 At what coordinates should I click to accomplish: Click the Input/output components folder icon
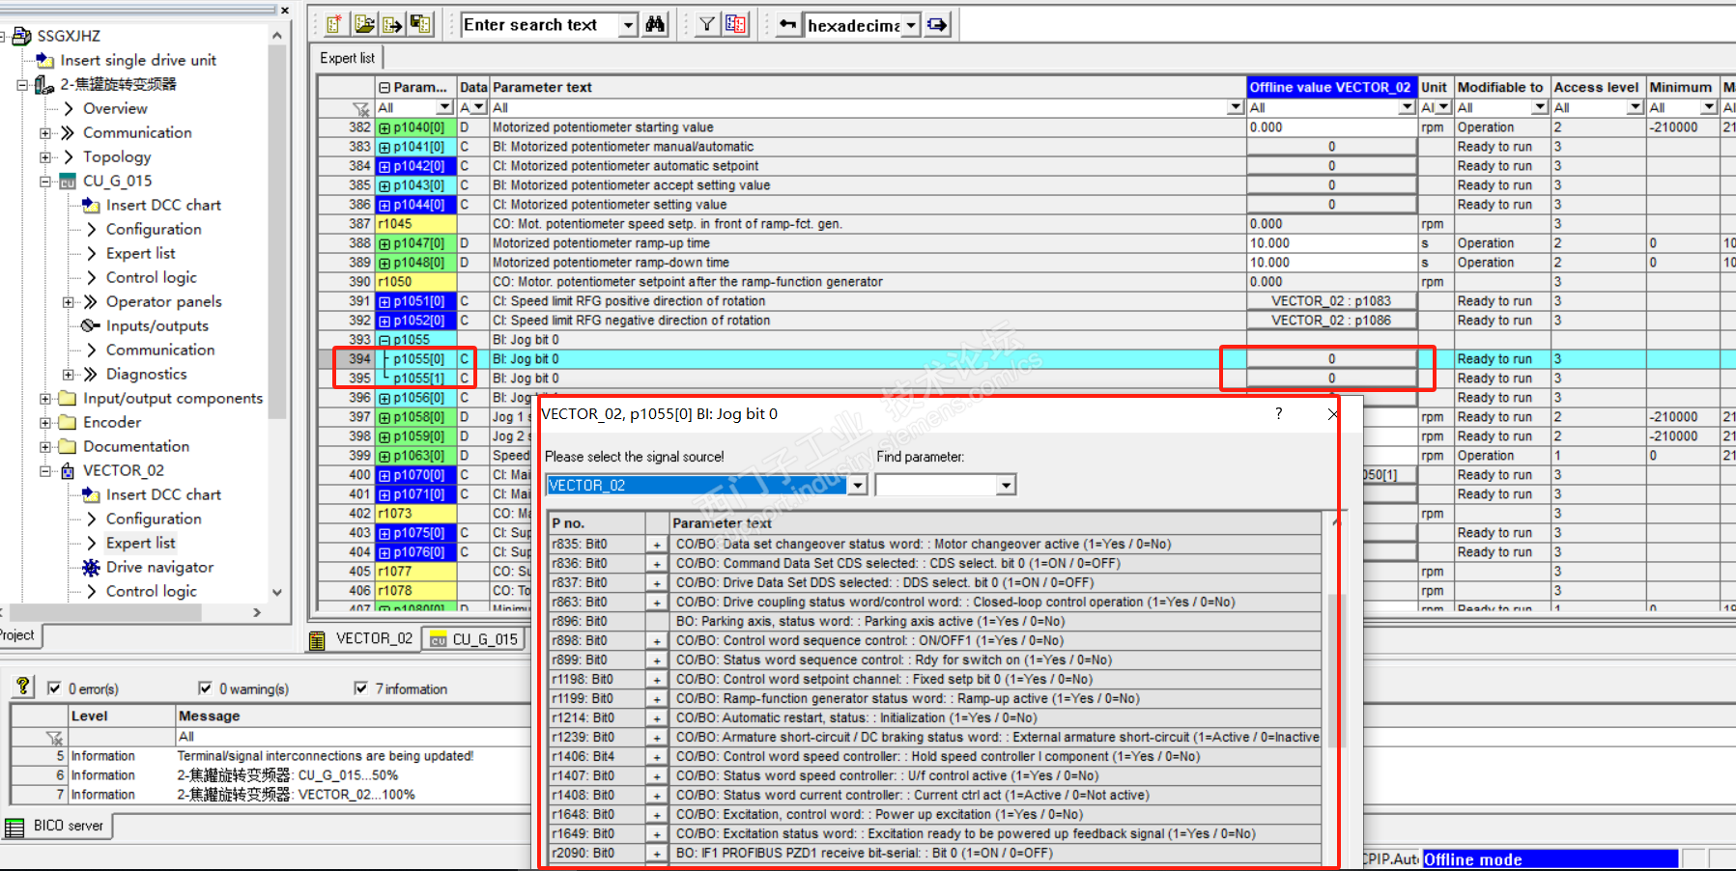pos(68,398)
